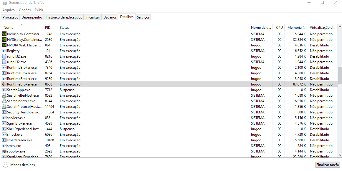The height and width of the screenshot is (171, 342).
Task: Select the Detalhes tab
Action: (127, 17)
